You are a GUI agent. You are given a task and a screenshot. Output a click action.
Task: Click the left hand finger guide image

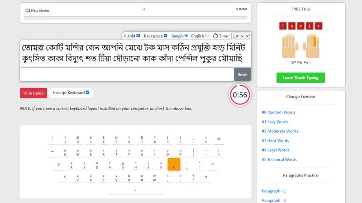[x=290, y=46]
